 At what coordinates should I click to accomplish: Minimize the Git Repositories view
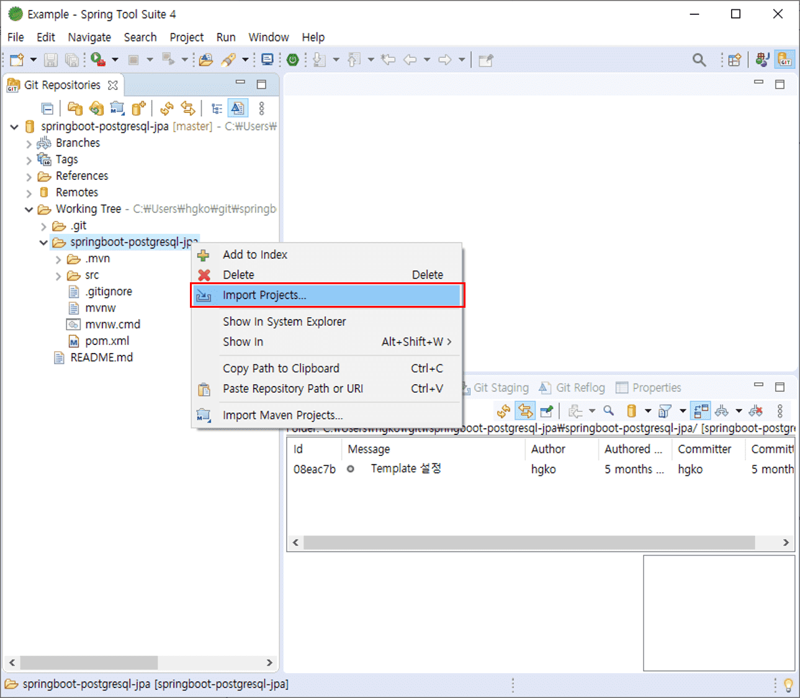point(240,82)
